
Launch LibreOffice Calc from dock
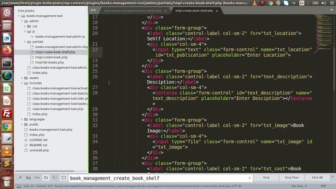[7, 89]
